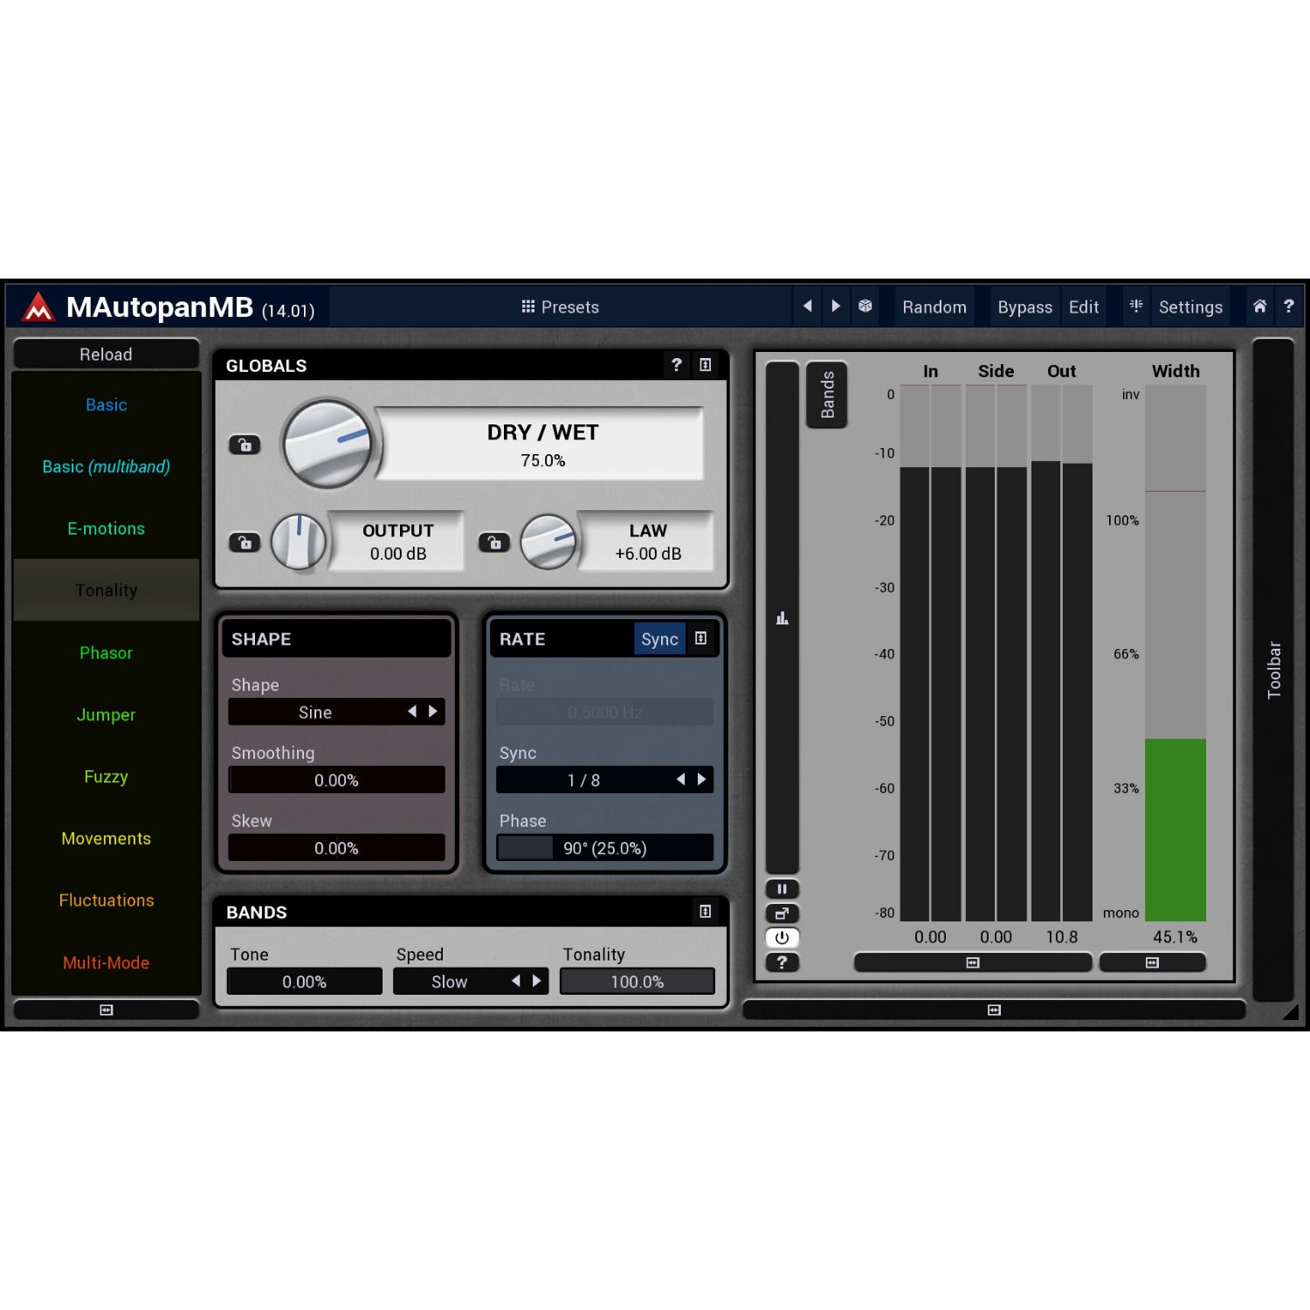Toggle the Law lock icon
This screenshot has width=1310, height=1310.
pos(494,542)
